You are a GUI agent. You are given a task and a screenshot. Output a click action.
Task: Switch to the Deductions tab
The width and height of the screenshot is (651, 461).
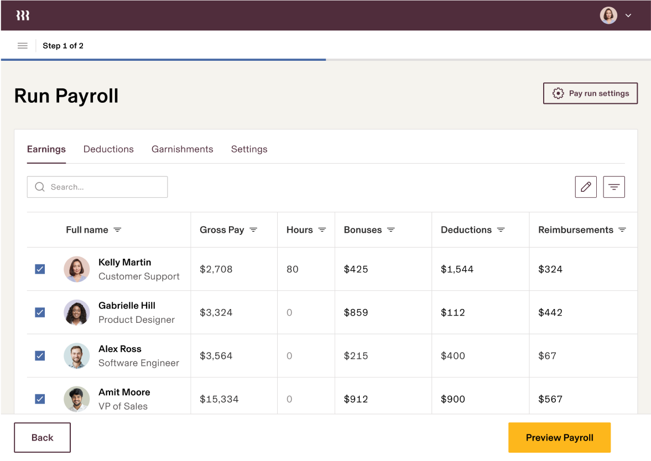(108, 149)
